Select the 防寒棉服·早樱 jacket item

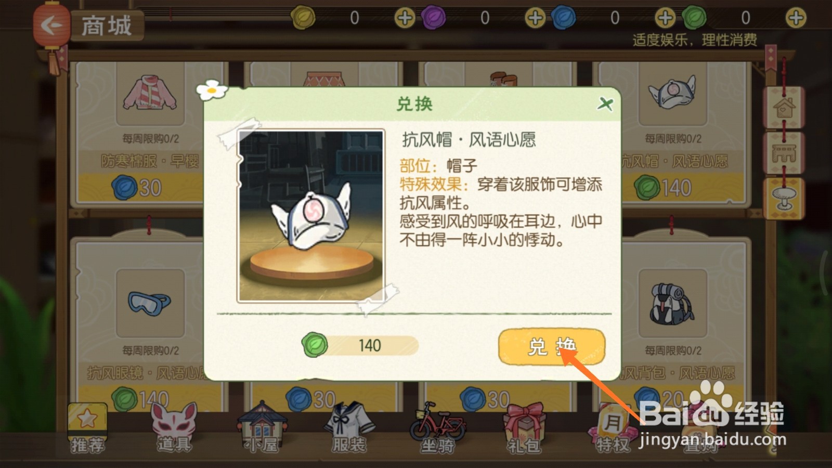pyautogui.click(x=140, y=133)
